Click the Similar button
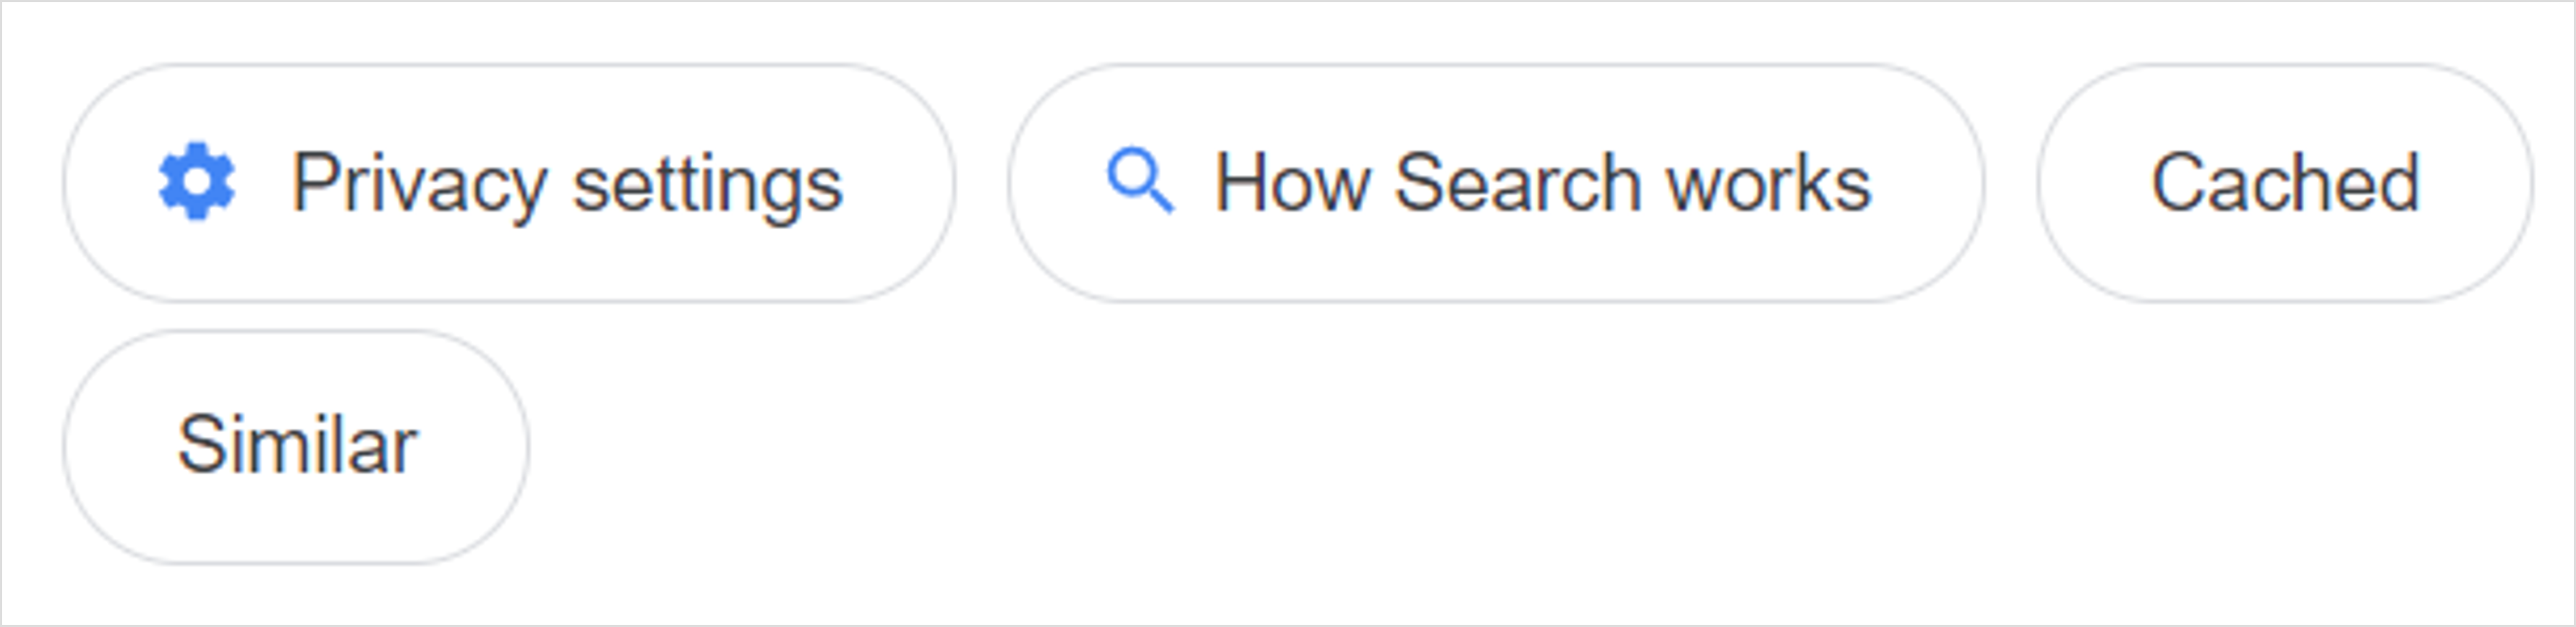2576x627 pixels. [x=296, y=446]
